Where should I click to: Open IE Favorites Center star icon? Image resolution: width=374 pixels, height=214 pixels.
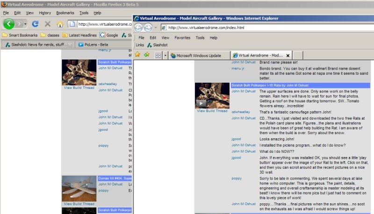click(x=137, y=55)
